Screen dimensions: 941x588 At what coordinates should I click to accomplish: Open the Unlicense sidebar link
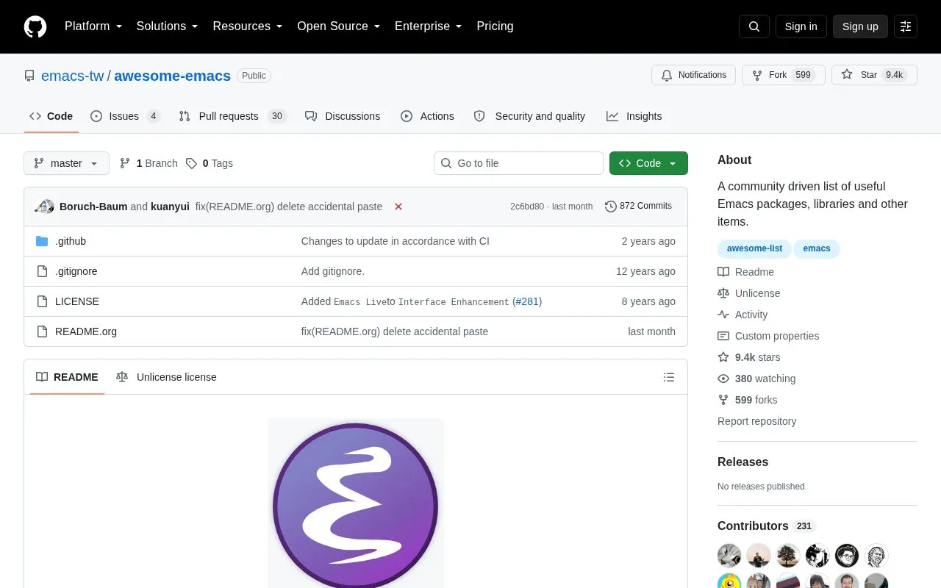[x=748, y=293]
